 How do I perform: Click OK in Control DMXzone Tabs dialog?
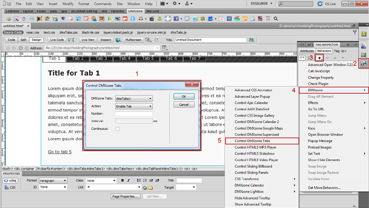point(184,96)
